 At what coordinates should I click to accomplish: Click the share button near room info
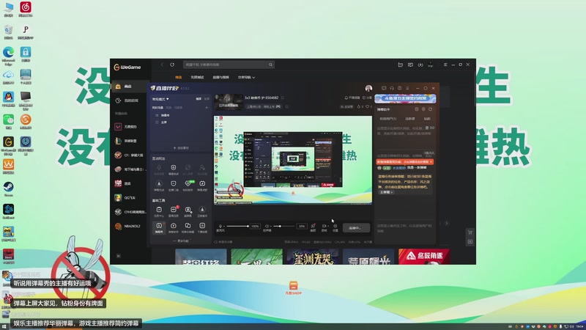point(368,98)
